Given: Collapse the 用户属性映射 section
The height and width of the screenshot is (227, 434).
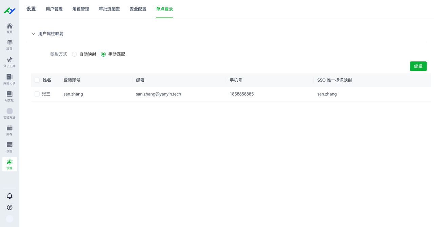Looking at the screenshot, I should point(33,34).
